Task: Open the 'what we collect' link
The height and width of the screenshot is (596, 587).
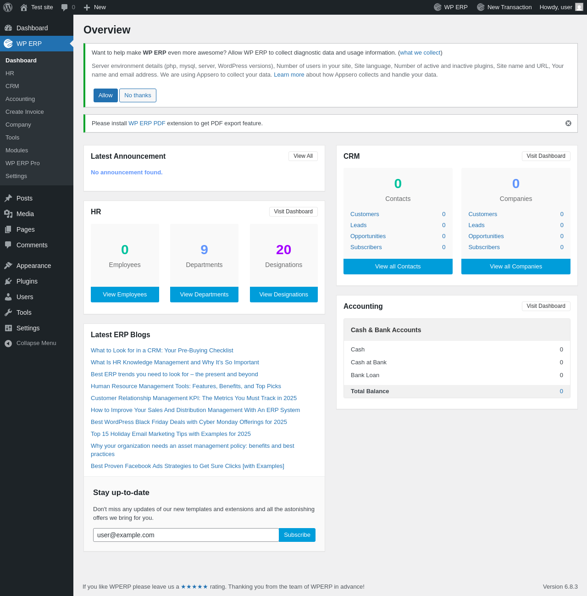Action: pos(420,53)
